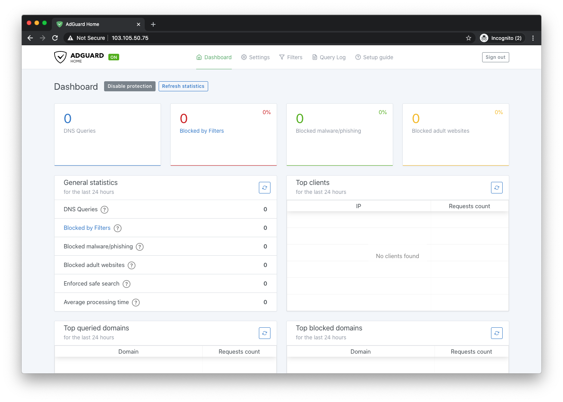Viewport: 563px width, 402px height.
Task: Click the Blocked adult websites help icon
Action: (x=132, y=265)
